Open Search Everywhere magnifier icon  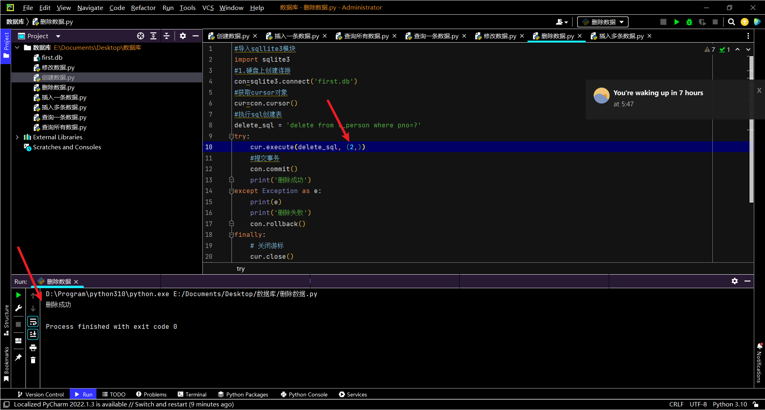(x=732, y=22)
